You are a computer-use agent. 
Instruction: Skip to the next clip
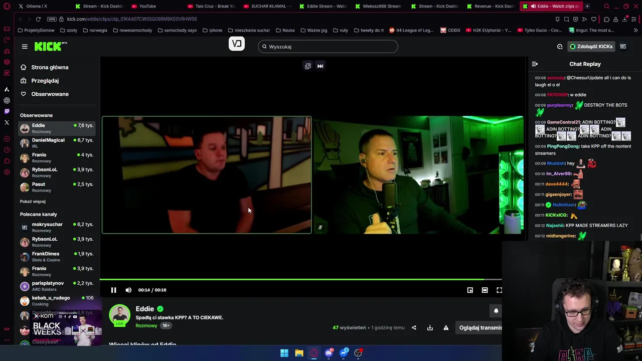pyautogui.click(x=320, y=66)
